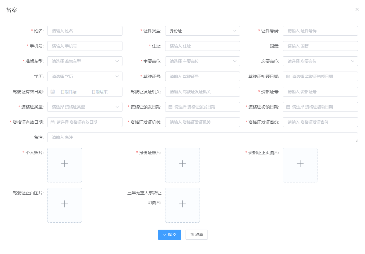365x254 pixels.
Task: Add 驾驶证正页图片 using plus icon
Action: pyautogui.click(x=64, y=204)
